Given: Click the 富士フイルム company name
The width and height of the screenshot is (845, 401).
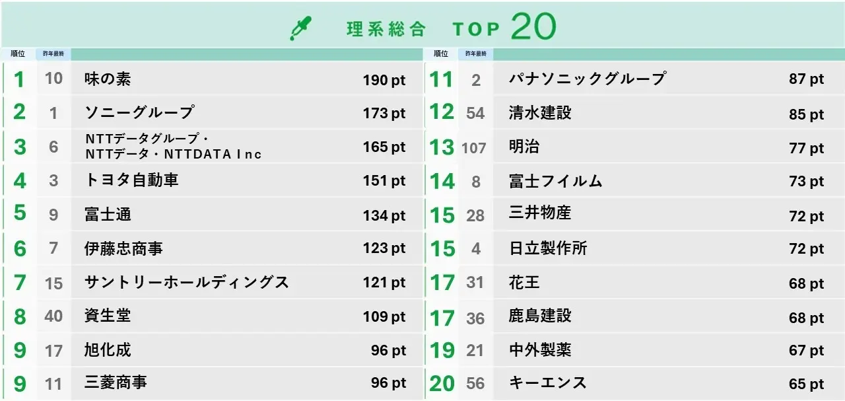Looking at the screenshot, I should pos(555,181).
